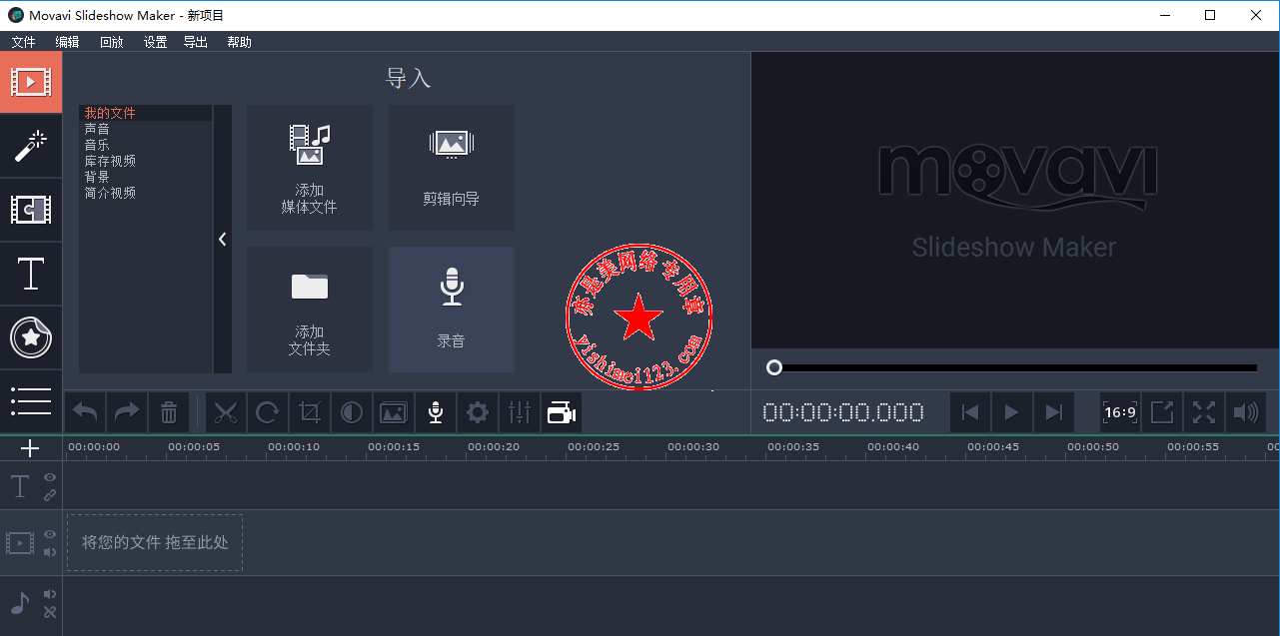Select 我的文件 category
1280x636 pixels.
pos(146,113)
